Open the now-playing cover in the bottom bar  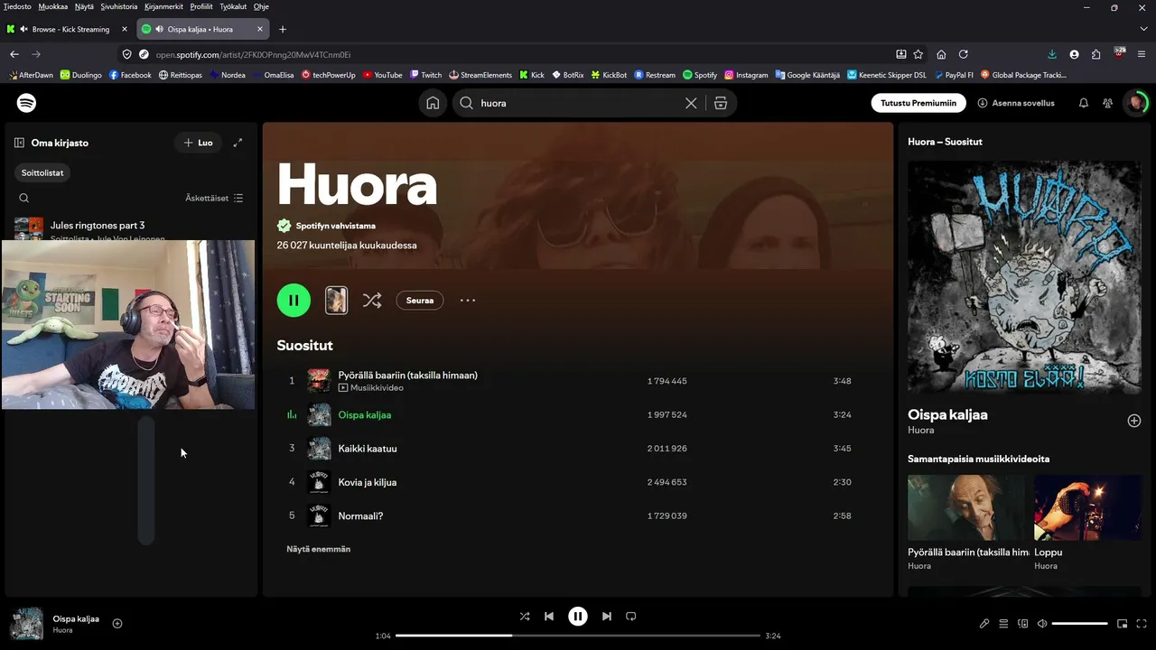pos(27,624)
